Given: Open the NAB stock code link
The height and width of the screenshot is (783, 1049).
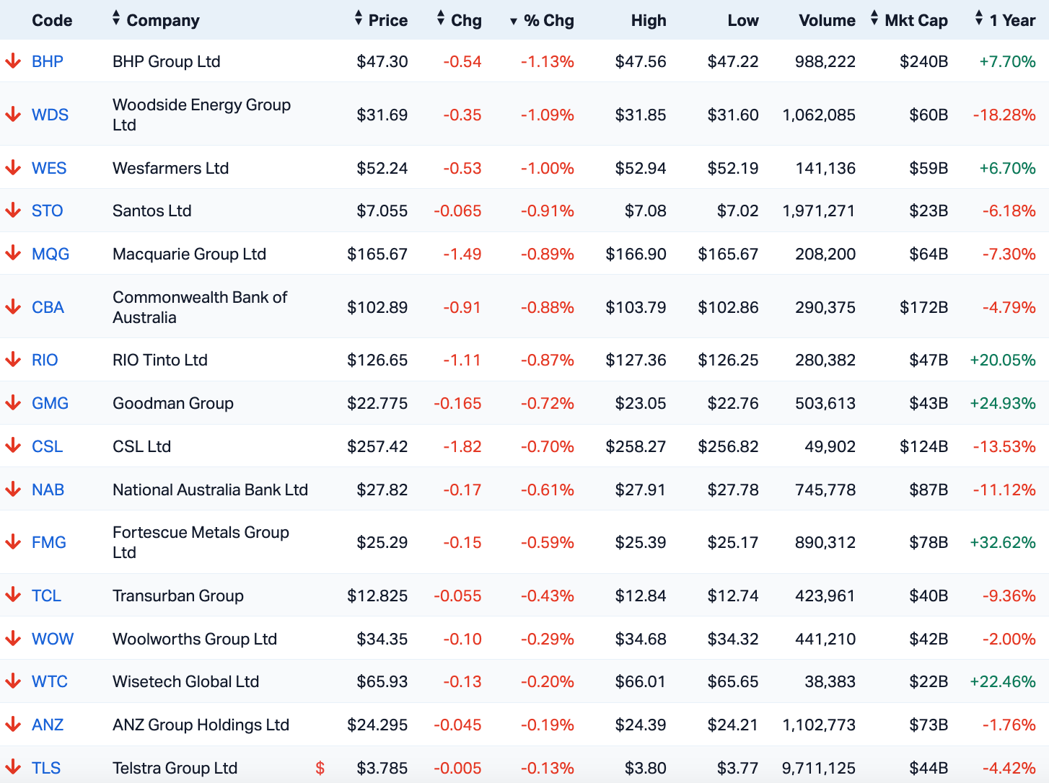Looking at the screenshot, I should coord(48,490).
